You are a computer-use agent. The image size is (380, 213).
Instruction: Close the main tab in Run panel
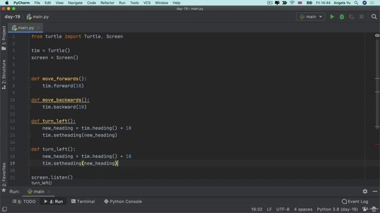coord(49,192)
